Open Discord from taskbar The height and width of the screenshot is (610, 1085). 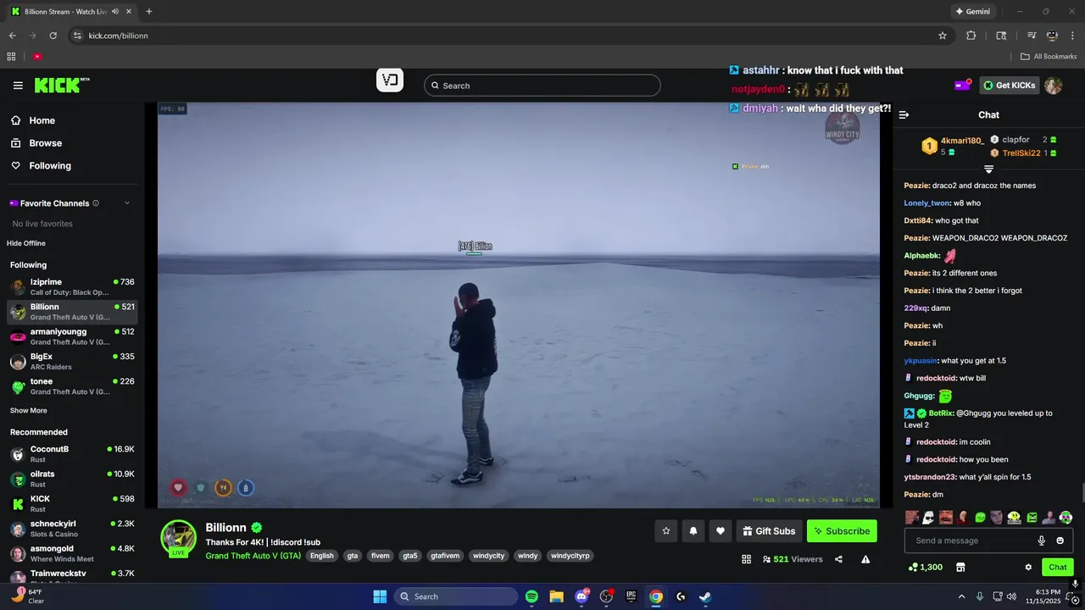point(581,596)
